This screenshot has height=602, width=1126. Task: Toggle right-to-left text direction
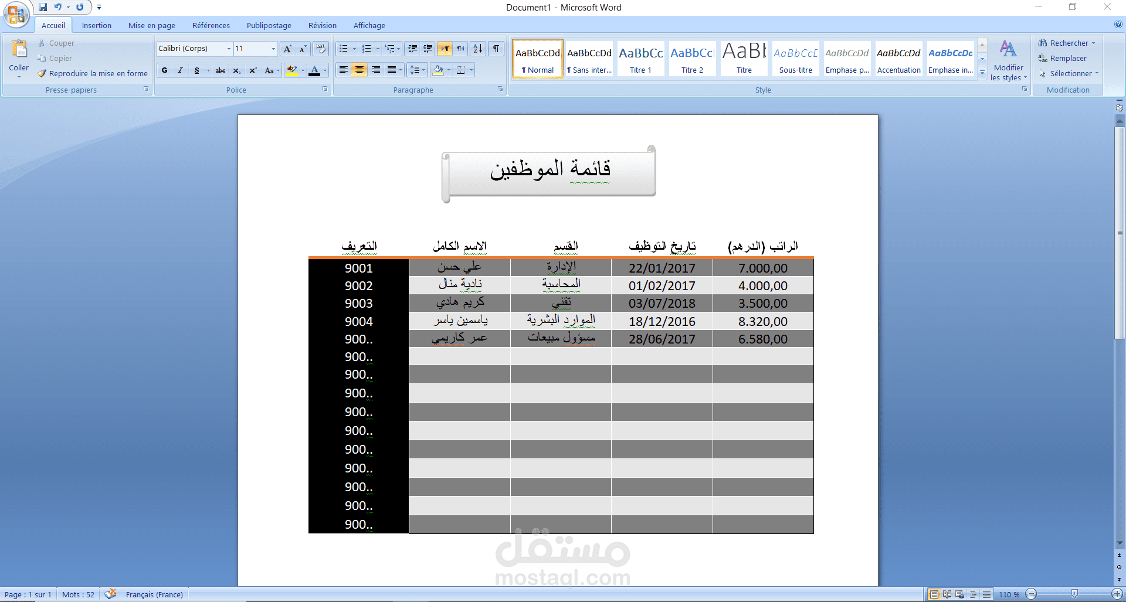coord(461,49)
